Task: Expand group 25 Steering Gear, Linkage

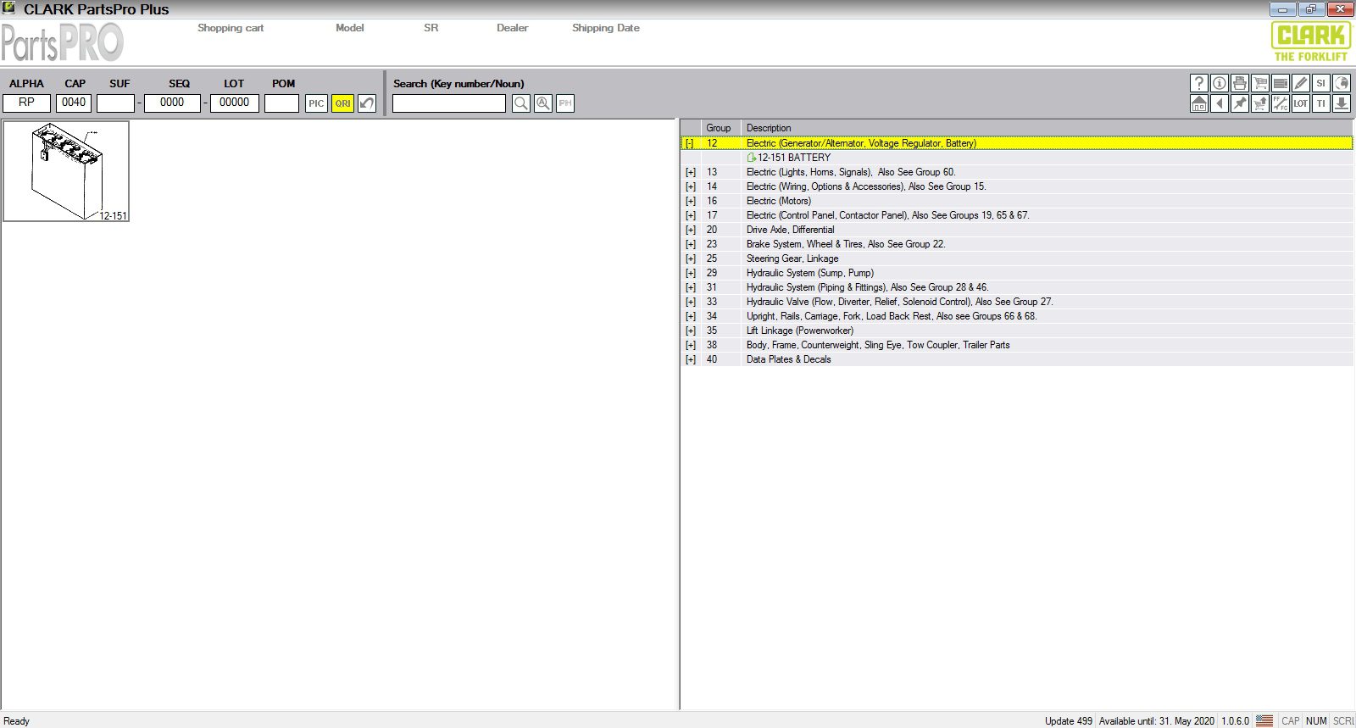Action: point(691,258)
